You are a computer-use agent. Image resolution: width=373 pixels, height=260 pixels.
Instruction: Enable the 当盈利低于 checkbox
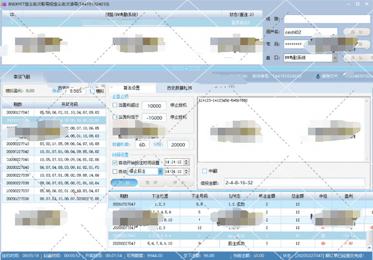coord(115,117)
